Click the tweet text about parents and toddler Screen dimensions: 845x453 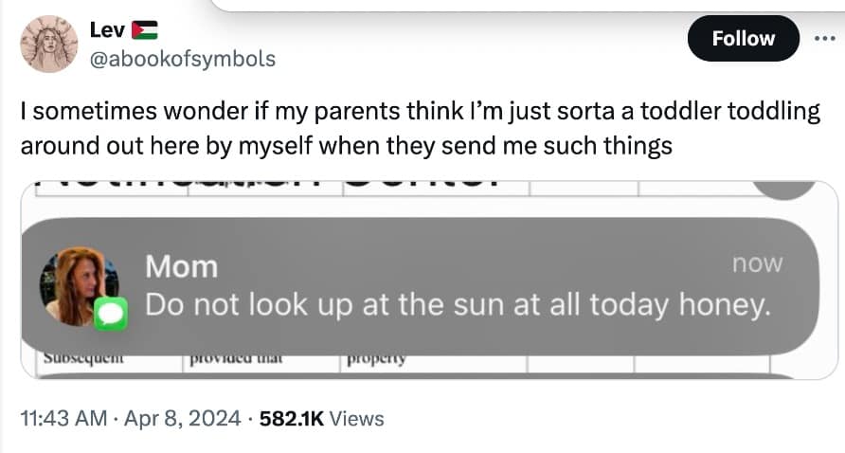[x=420, y=129]
